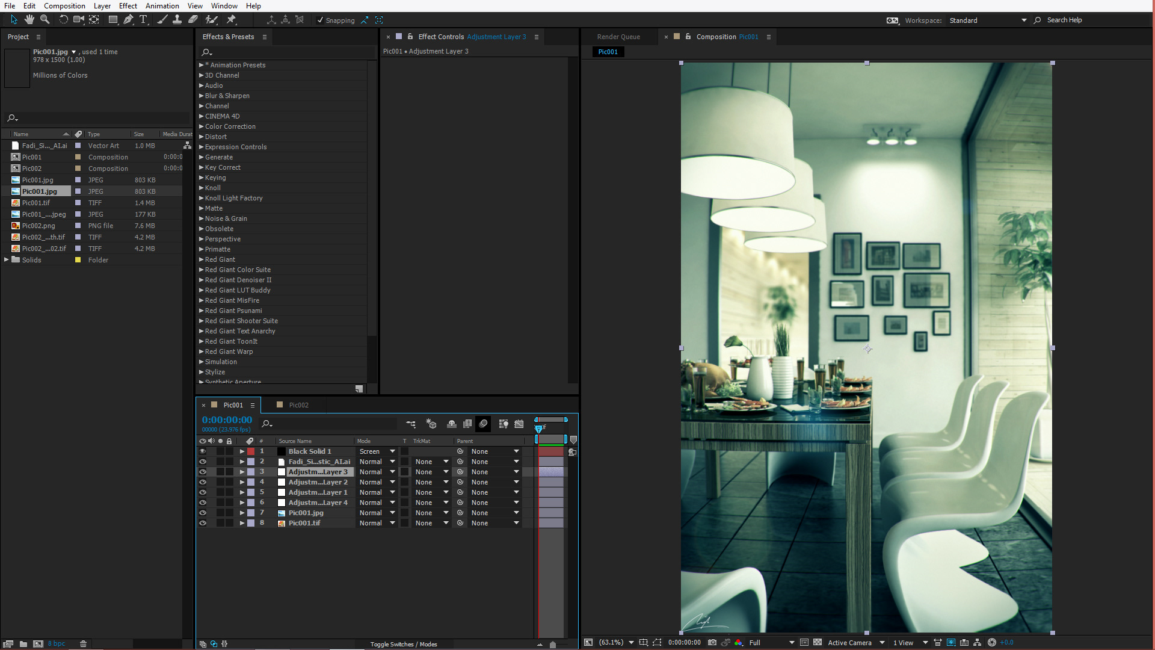Click the red label swatch of layer 1
Screen dimensions: 1155x650
click(251, 451)
